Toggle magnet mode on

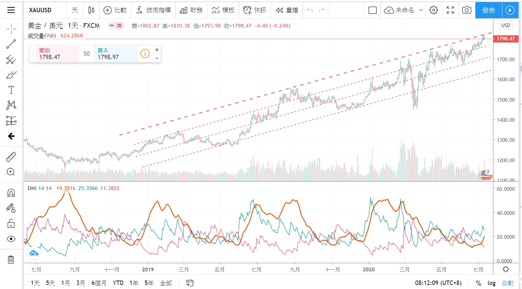[11, 193]
